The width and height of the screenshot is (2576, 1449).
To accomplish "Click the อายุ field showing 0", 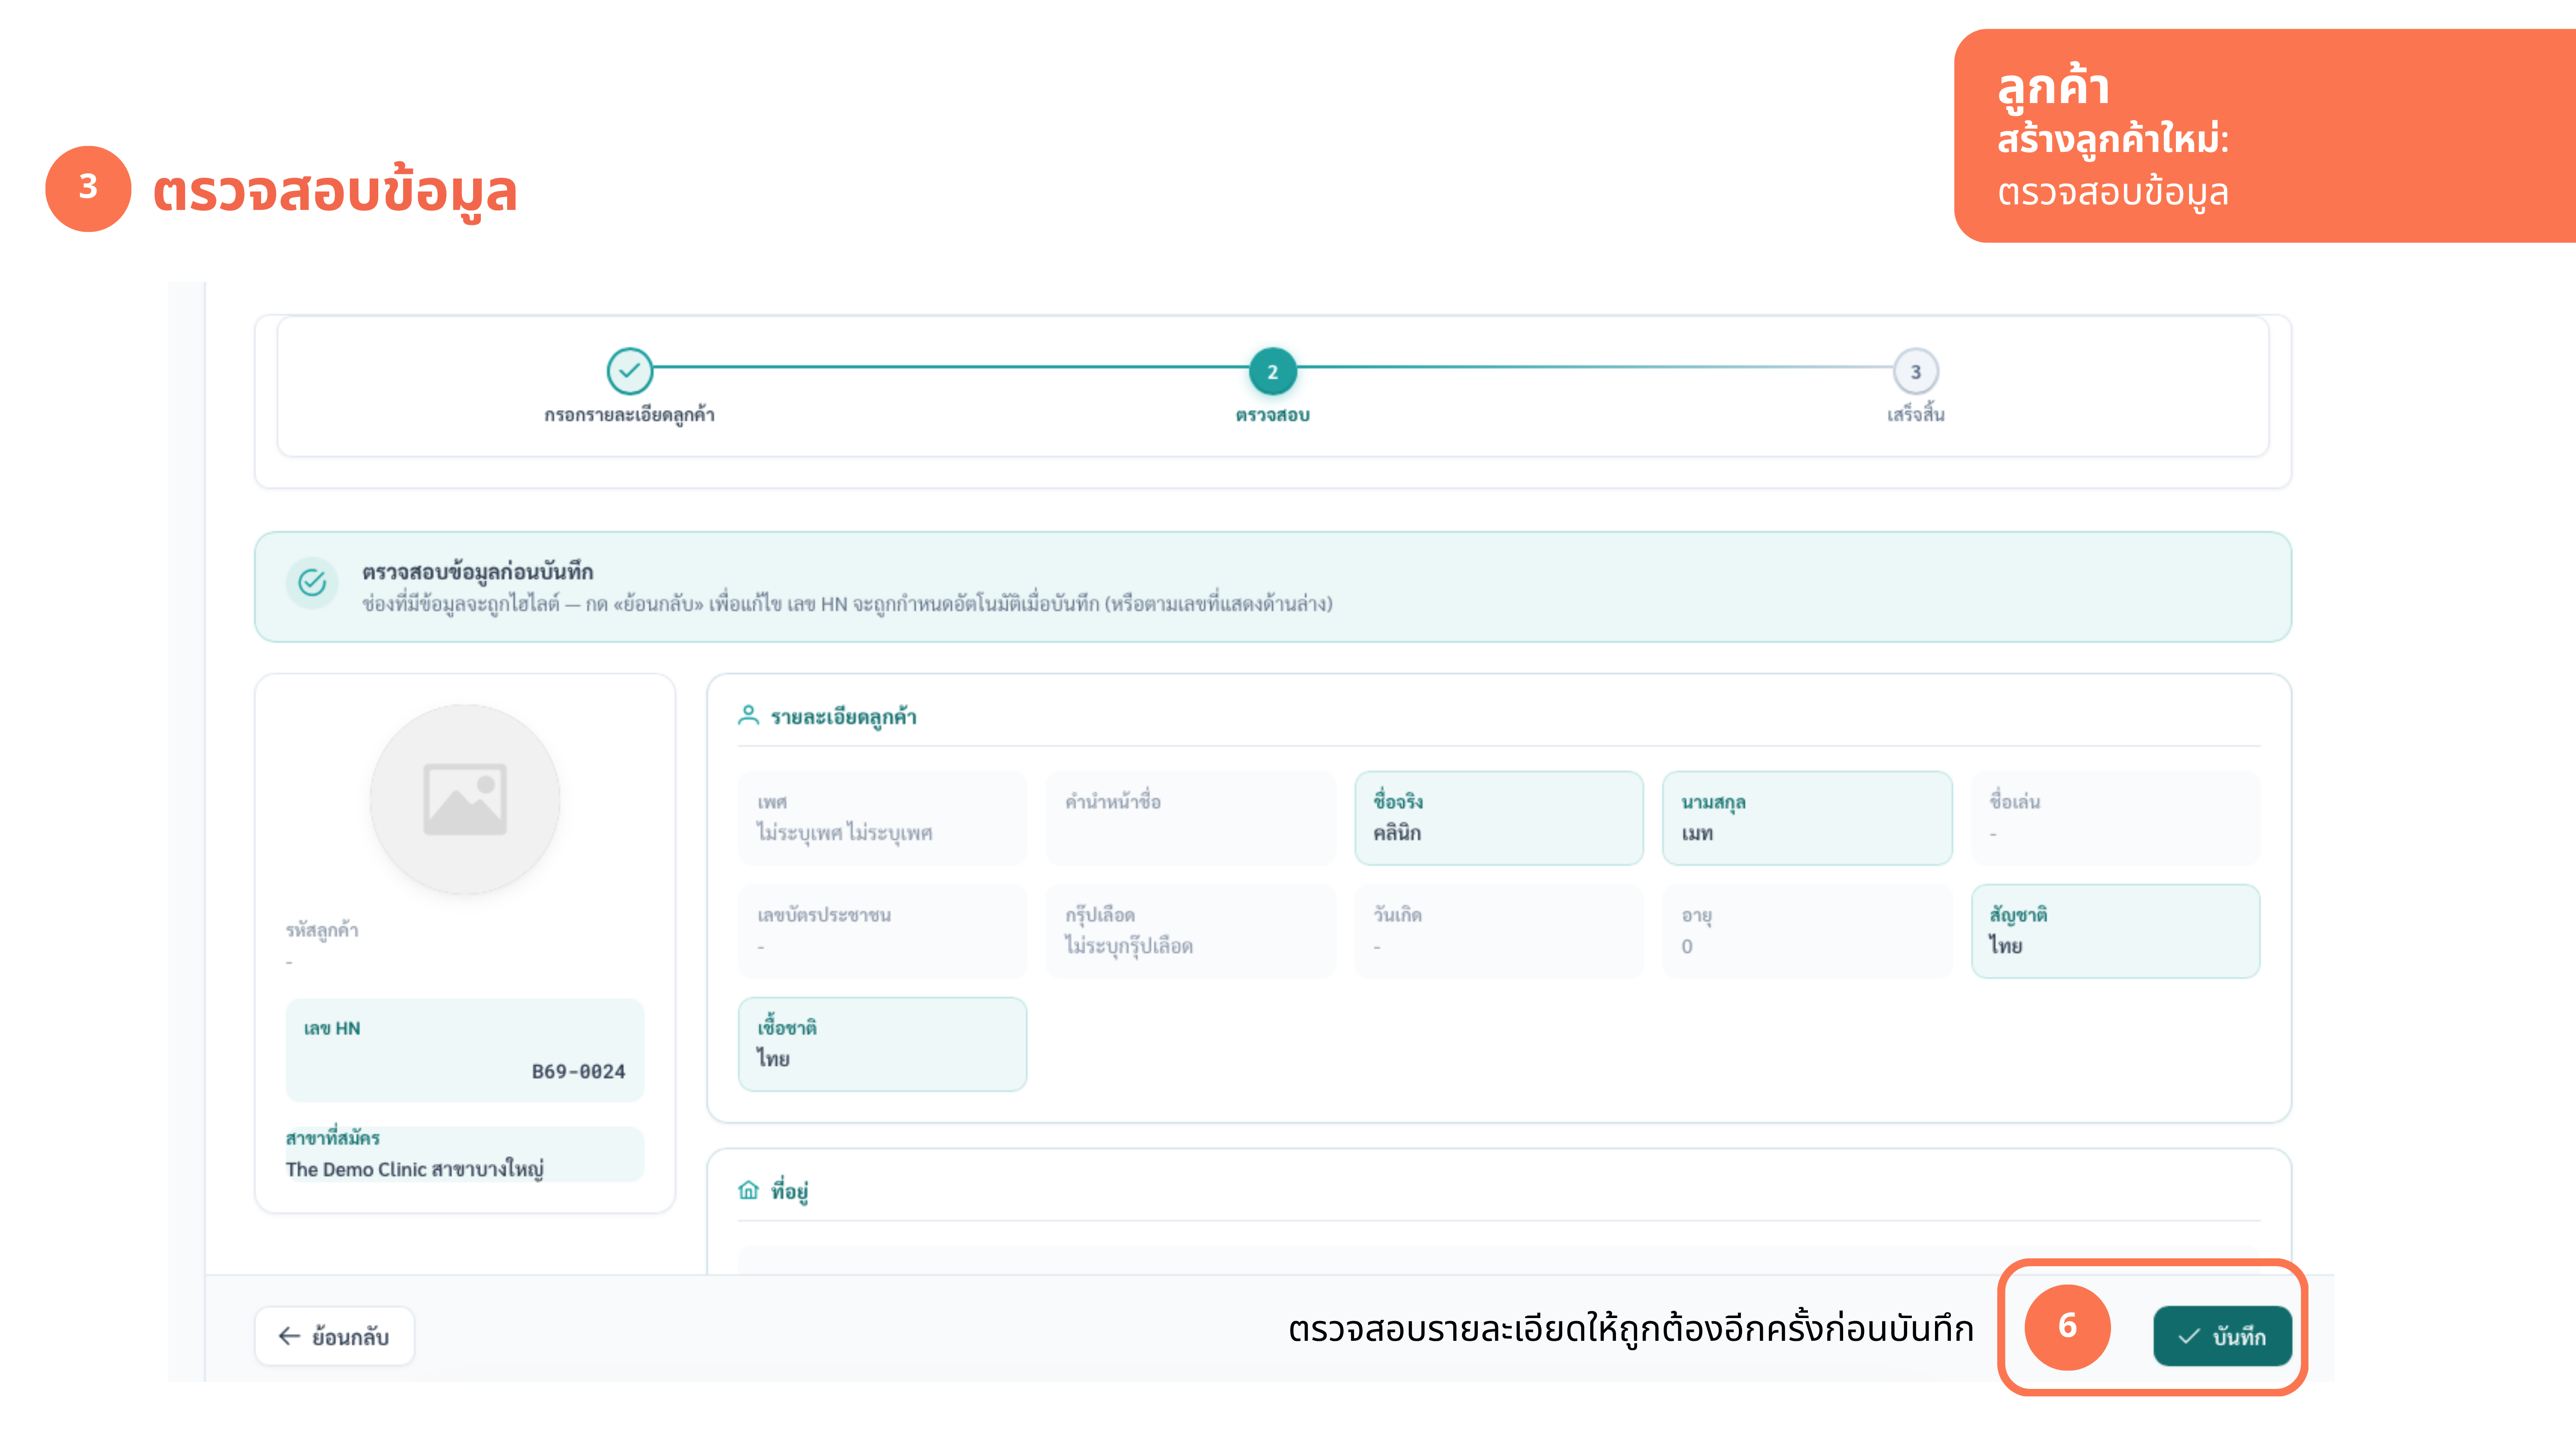I will pyautogui.click(x=1807, y=930).
